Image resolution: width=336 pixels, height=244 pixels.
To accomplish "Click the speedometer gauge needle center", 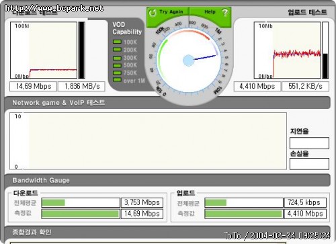I will [188, 60].
